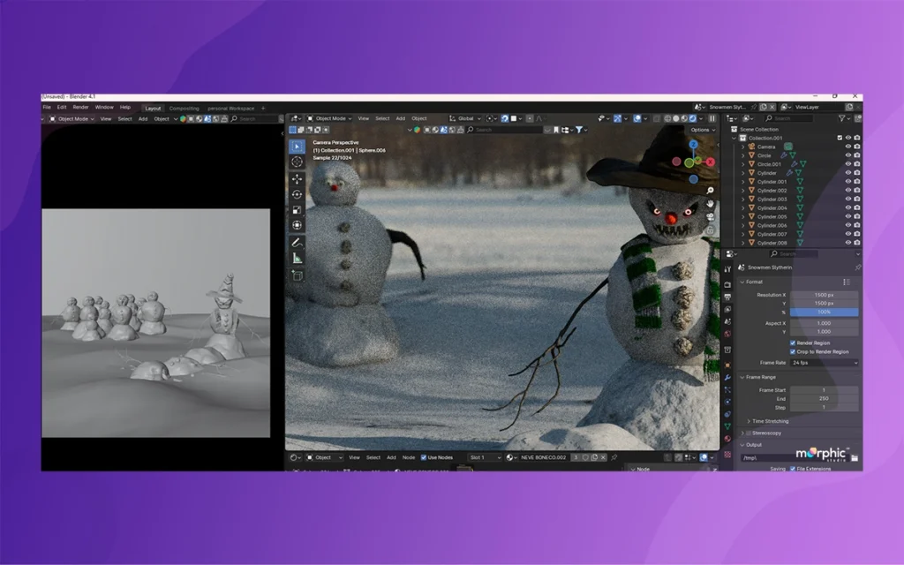Open the Tool properties tab icon

(x=727, y=269)
